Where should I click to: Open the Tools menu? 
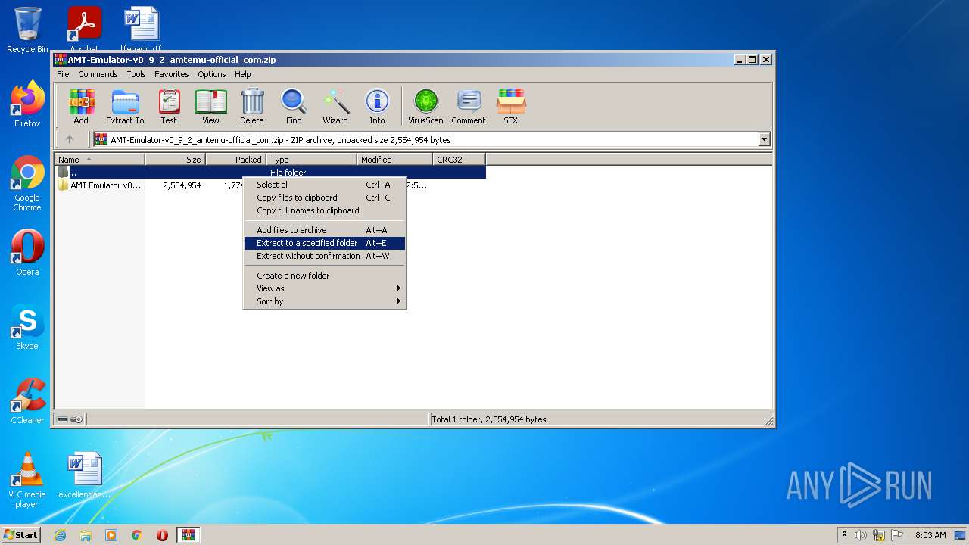point(136,74)
